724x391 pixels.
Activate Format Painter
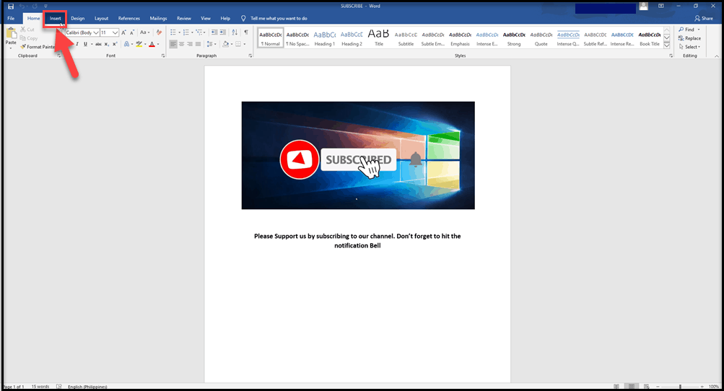tap(38, 47)
